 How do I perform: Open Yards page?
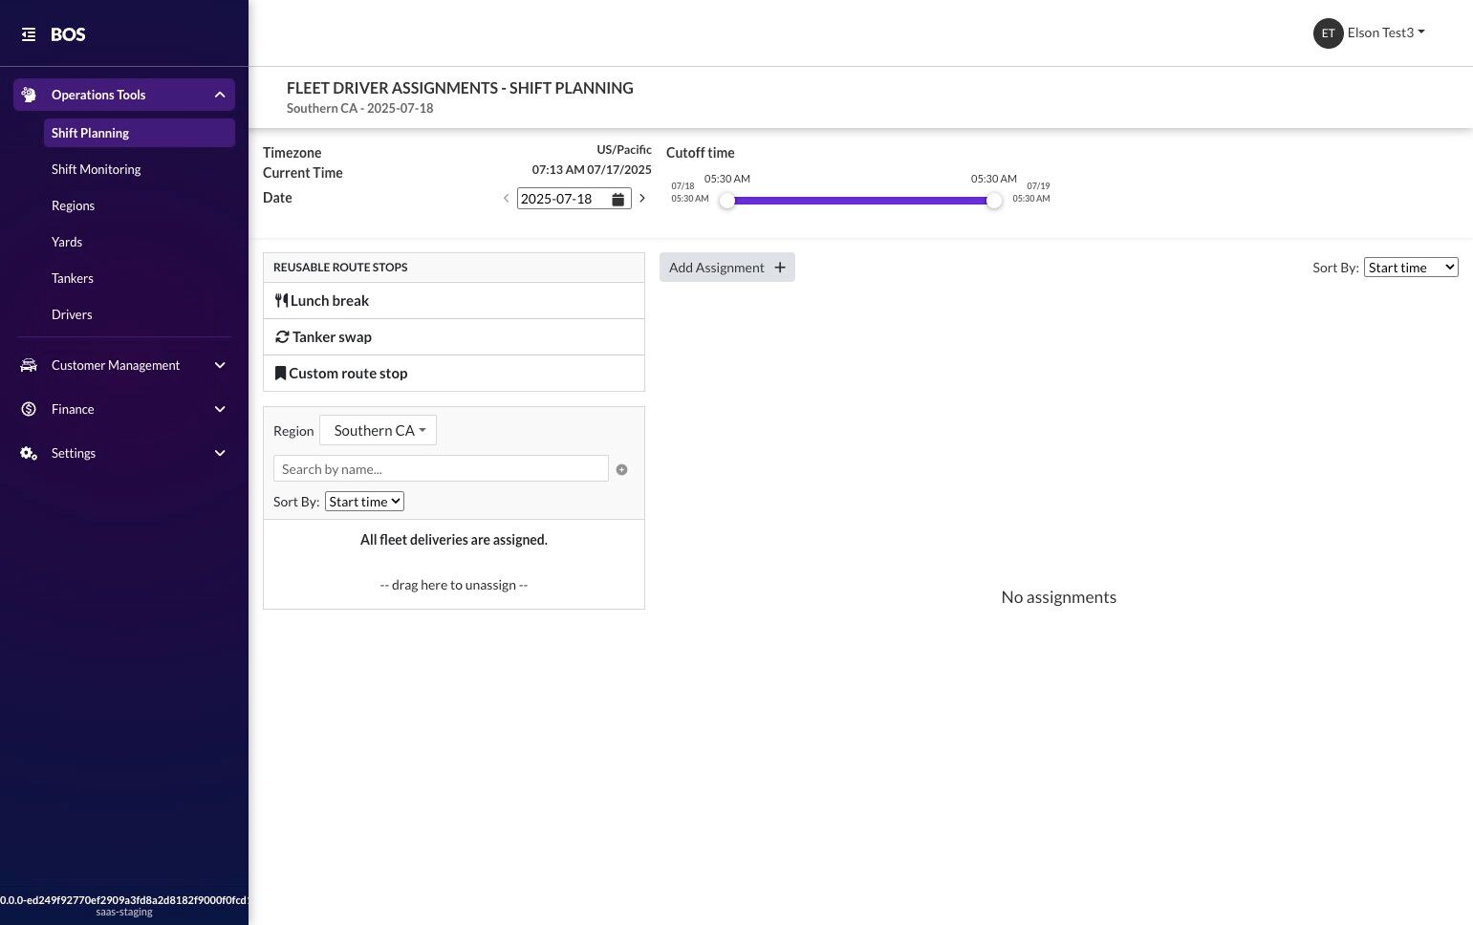pyautogui.click(x=67, y=242)
